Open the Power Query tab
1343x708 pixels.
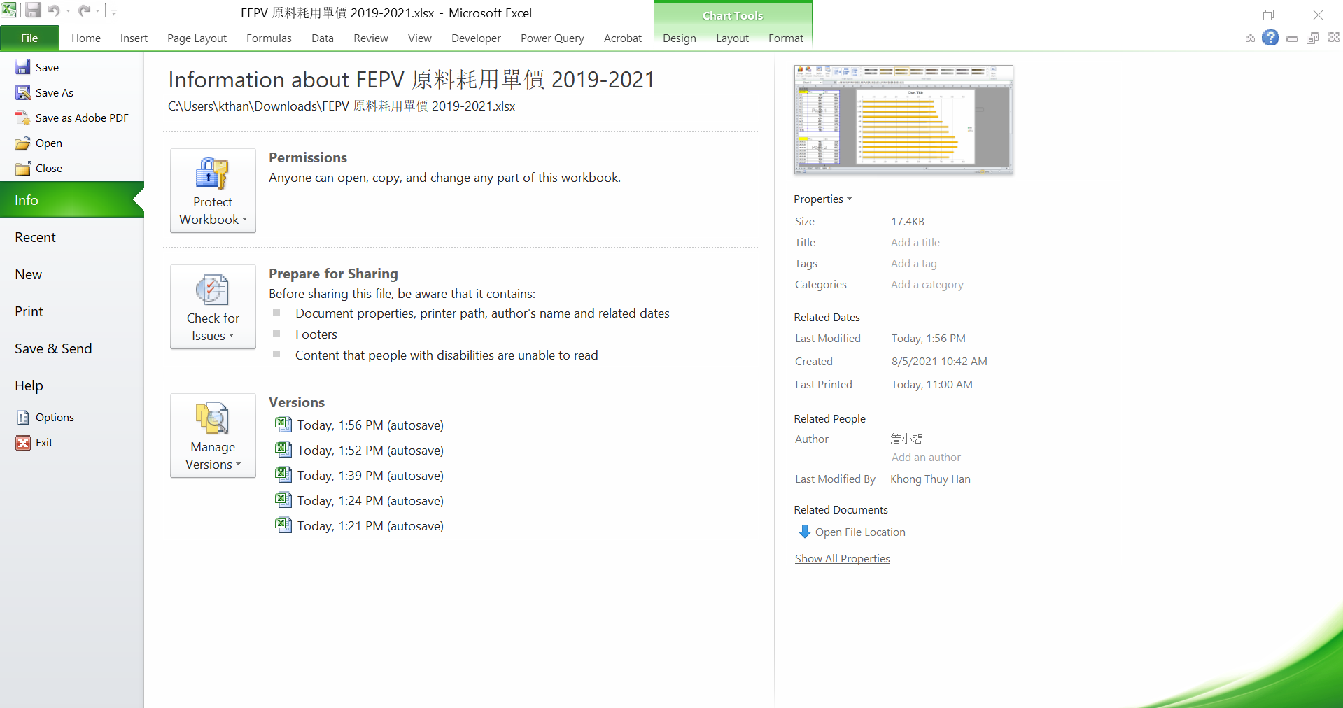coord(552,38)
